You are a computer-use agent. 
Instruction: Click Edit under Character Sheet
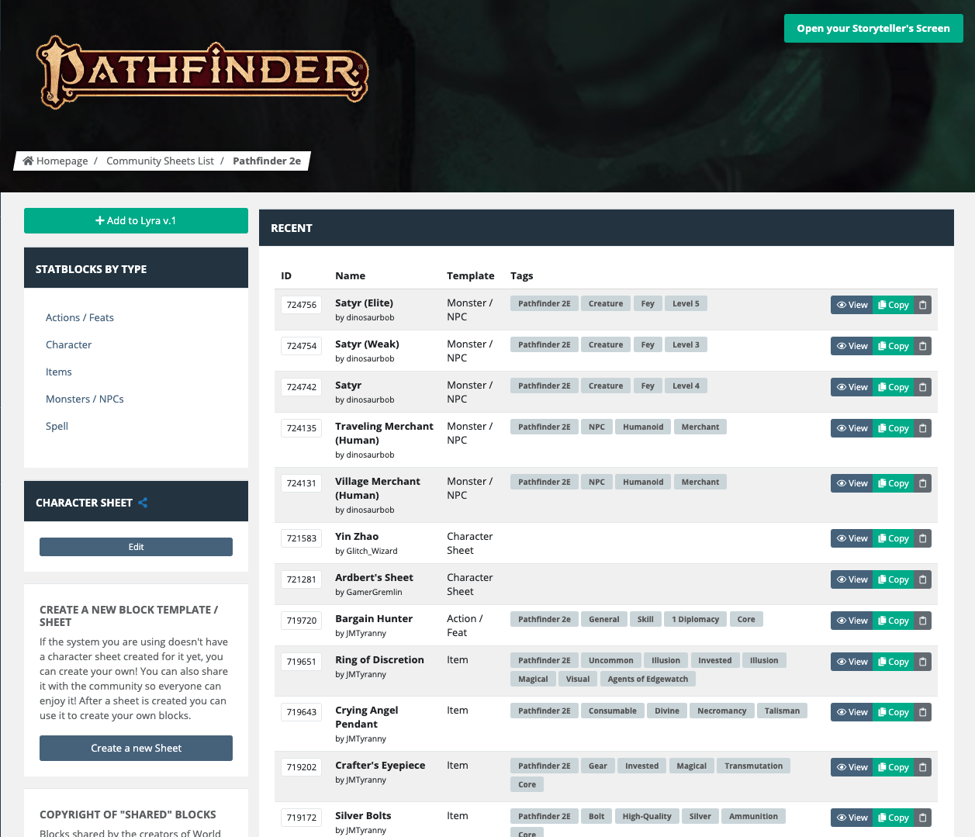[x=136, y=546]
